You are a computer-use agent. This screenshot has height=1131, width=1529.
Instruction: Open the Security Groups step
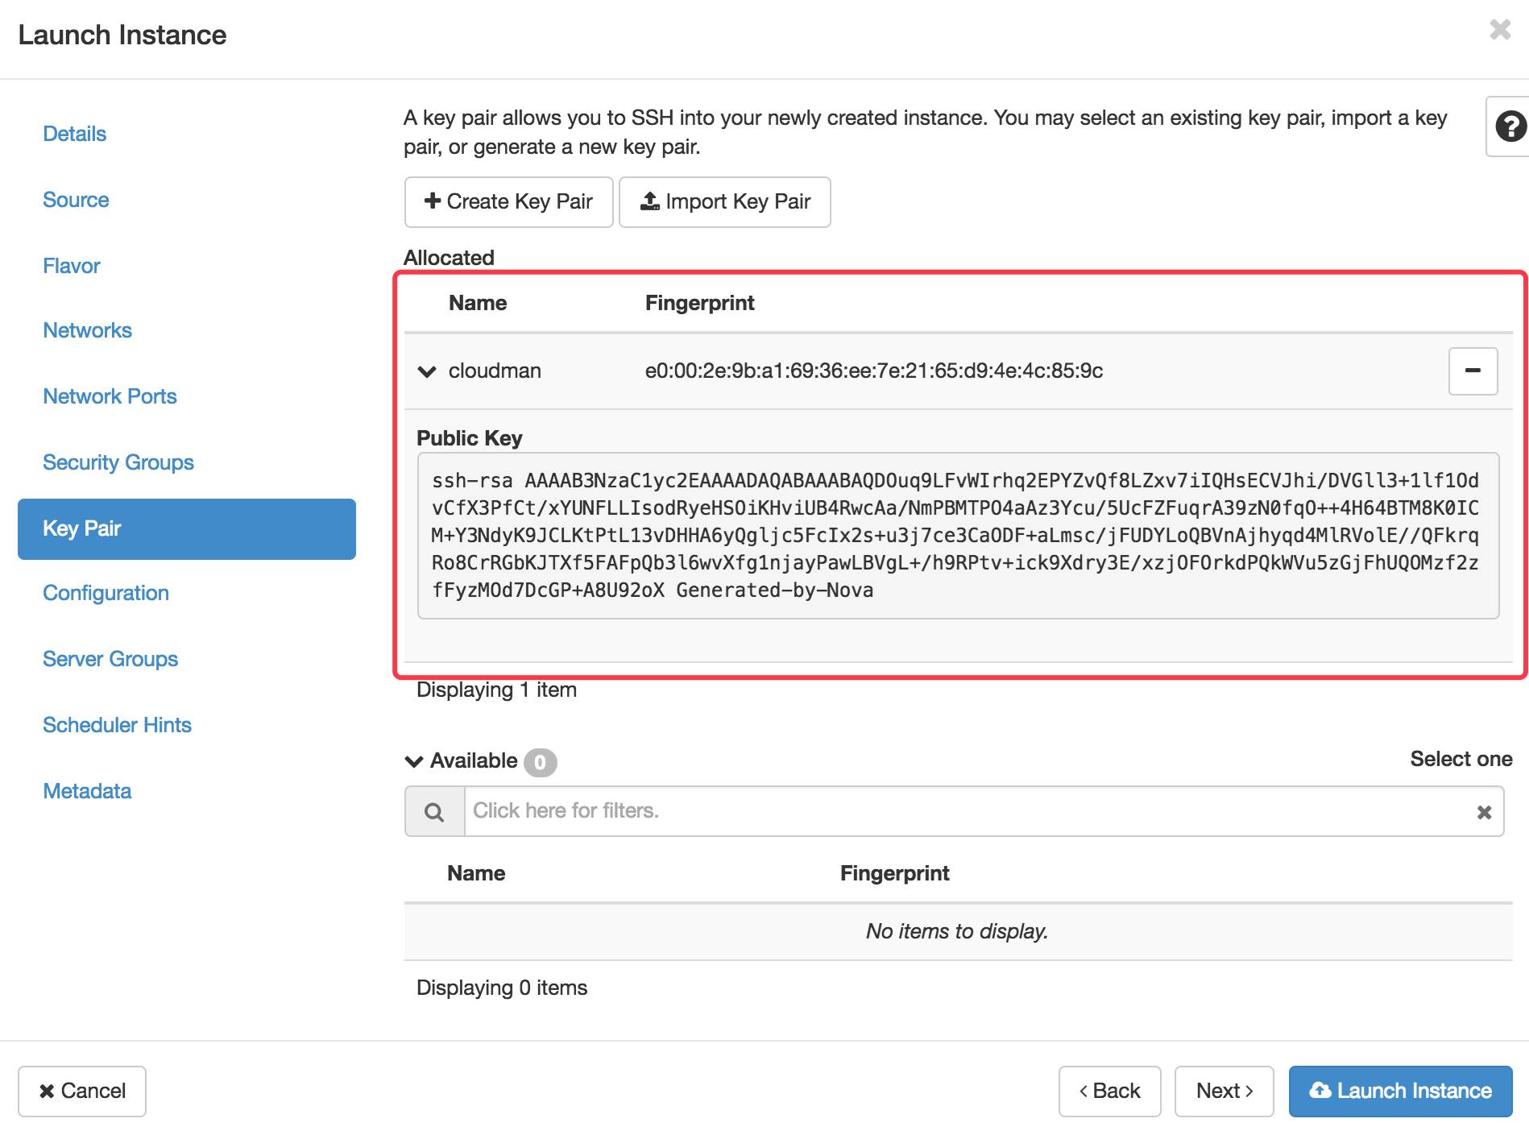coord(118,462)
